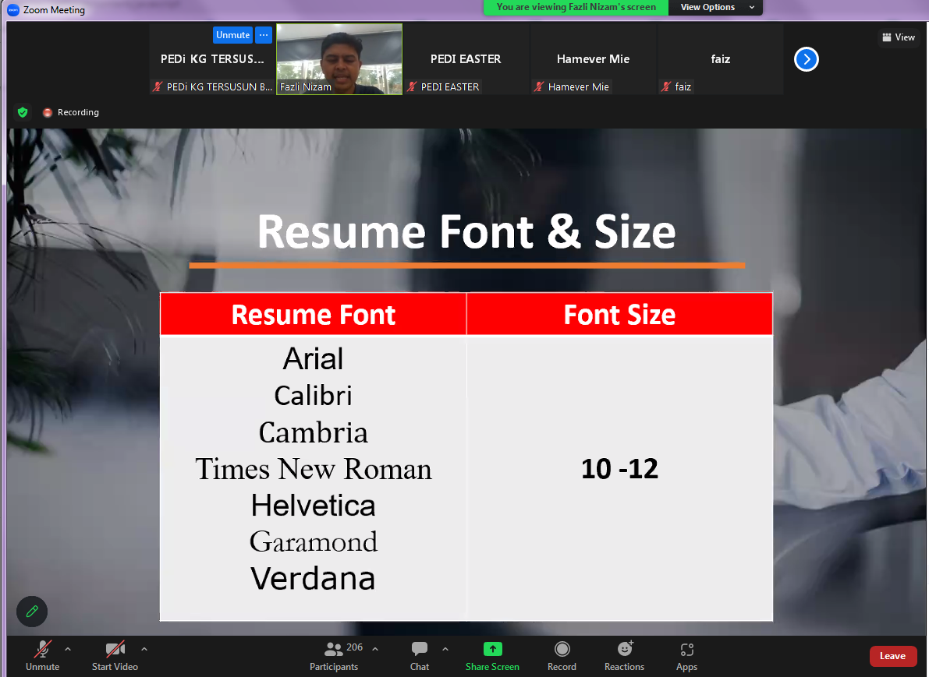Click the blue Unmute button on participant tile

[x=232, y=35]
